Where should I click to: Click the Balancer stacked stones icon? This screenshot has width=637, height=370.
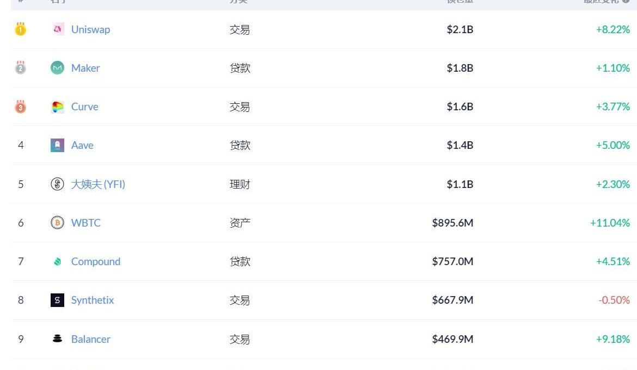[57, 339]
